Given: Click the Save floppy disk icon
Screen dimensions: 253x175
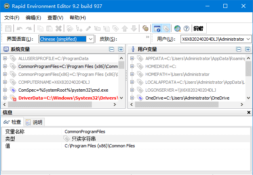Looking at the screenshot, I should 8,28.
